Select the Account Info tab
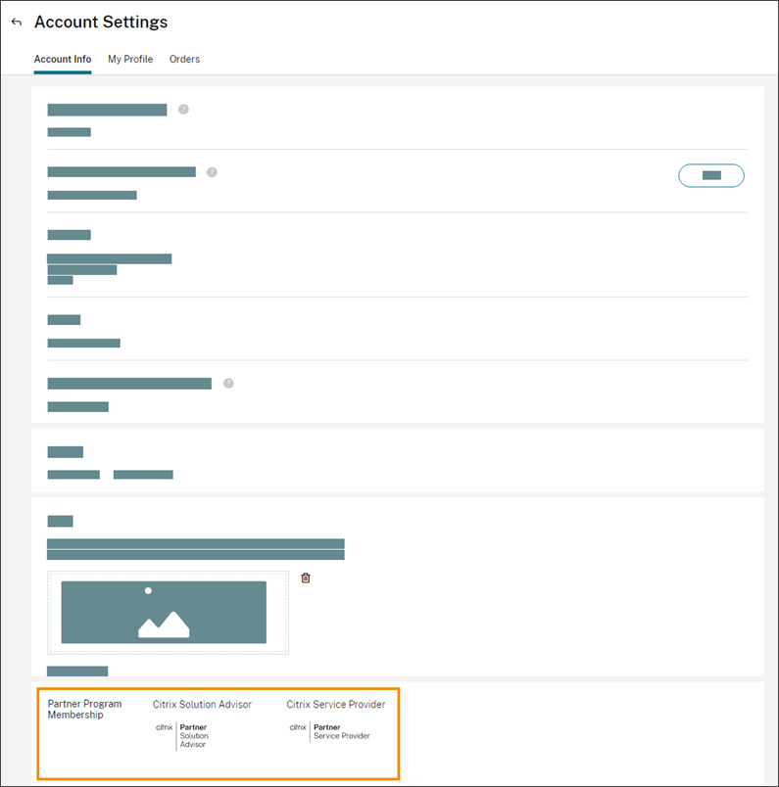This screenshot has width=779, height=787. (63, 60)
